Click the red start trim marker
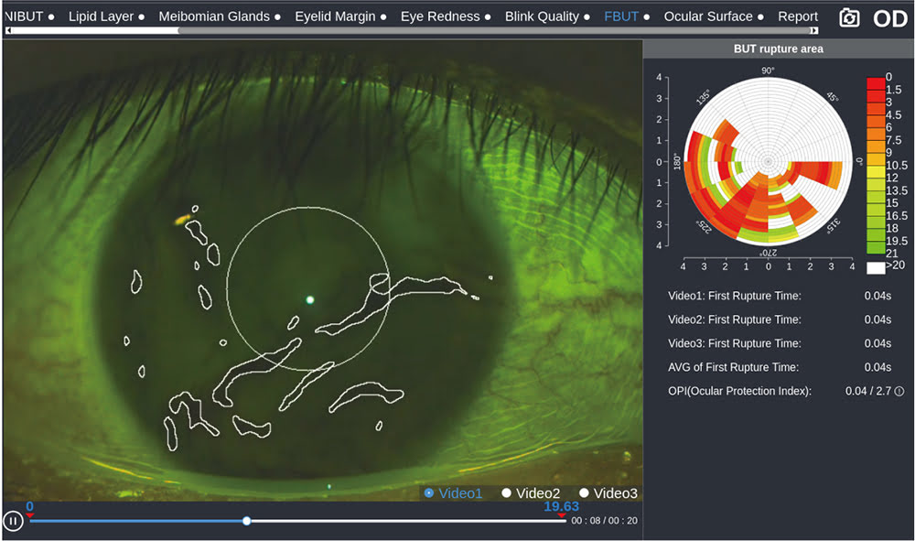The height and width of the screenshot is (541, 915). click(x=29, y=516)
